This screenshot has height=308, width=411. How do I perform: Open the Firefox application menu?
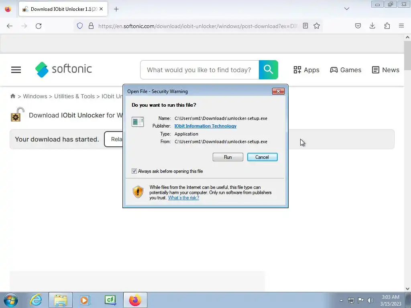pos(401,26)
